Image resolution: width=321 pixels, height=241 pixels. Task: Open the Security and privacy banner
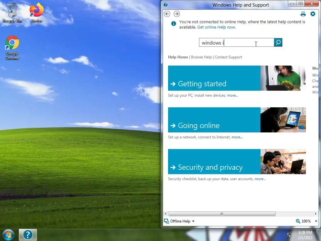(x=214, y=162)
